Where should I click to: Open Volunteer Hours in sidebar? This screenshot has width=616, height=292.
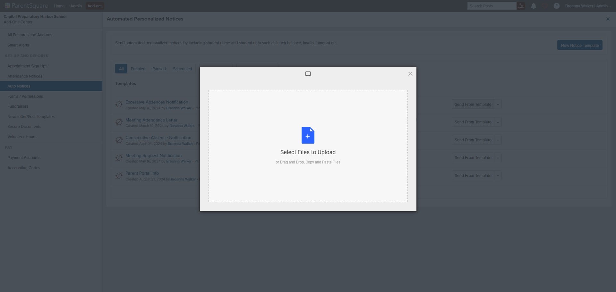[22, 137]
